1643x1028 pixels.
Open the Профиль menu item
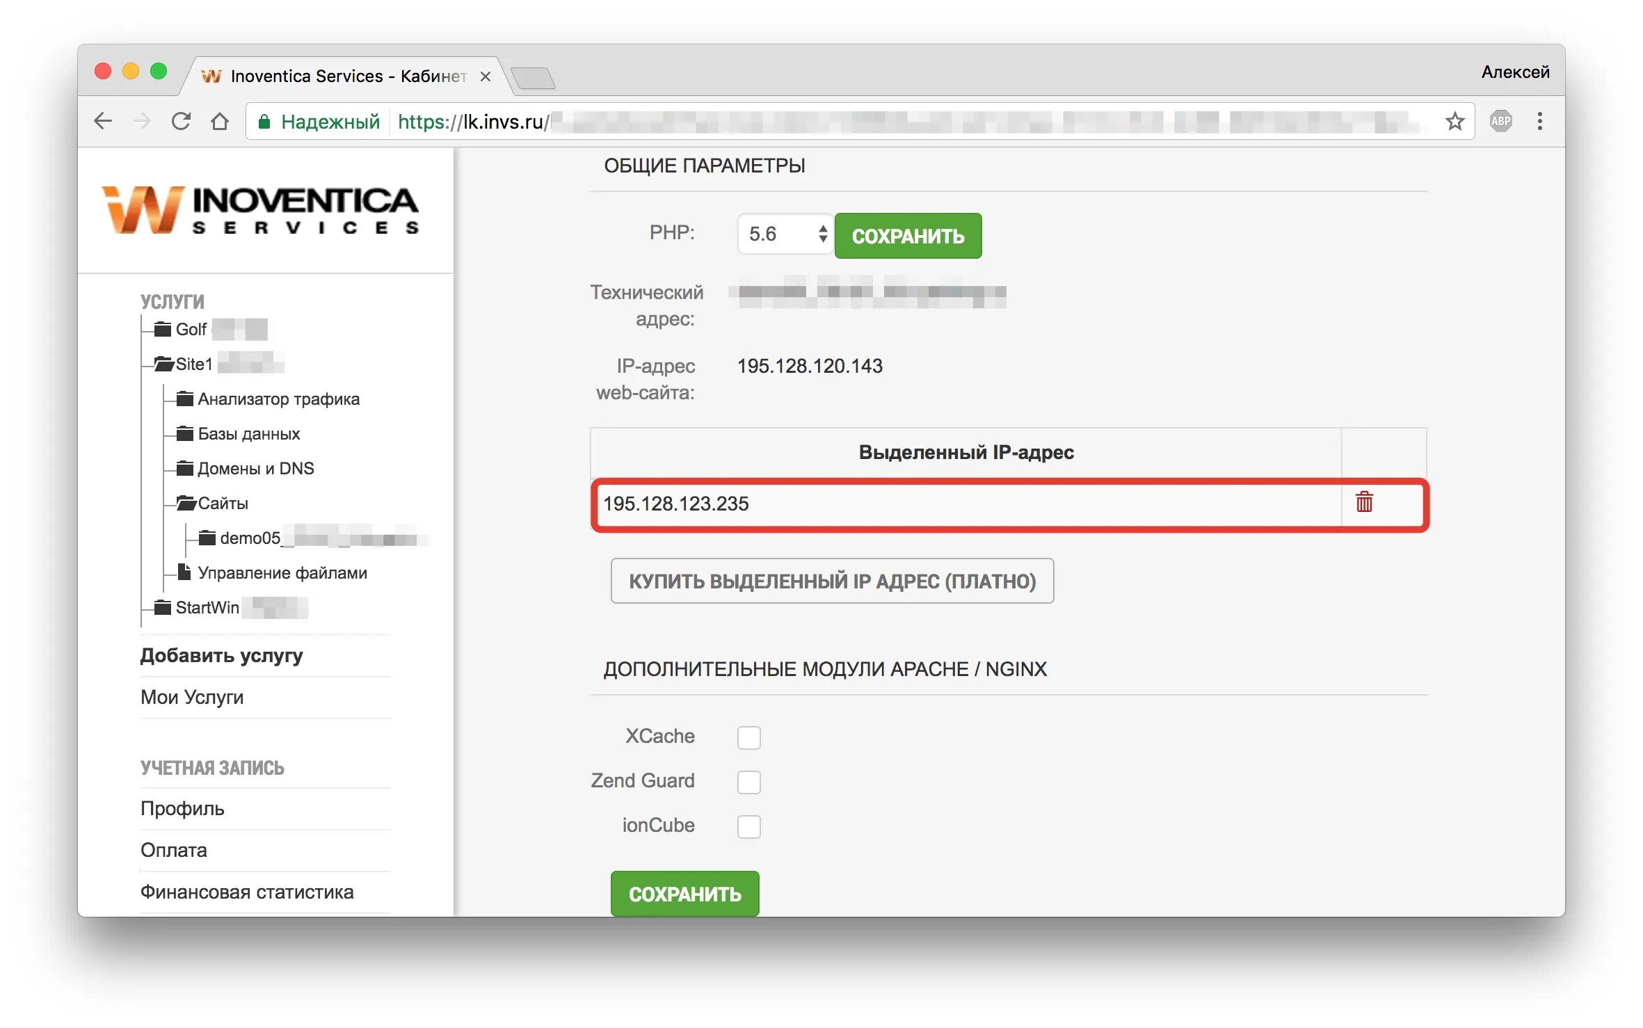coord(182,808)
